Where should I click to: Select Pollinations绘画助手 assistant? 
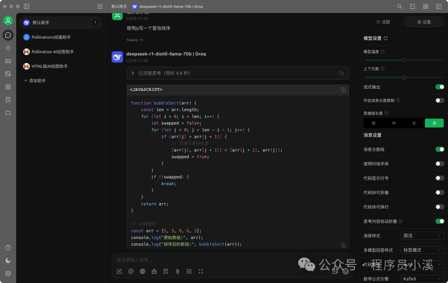61,37
